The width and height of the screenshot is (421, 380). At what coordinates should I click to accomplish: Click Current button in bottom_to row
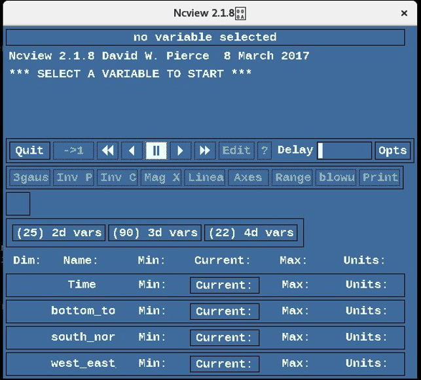[x=225, y=311]
